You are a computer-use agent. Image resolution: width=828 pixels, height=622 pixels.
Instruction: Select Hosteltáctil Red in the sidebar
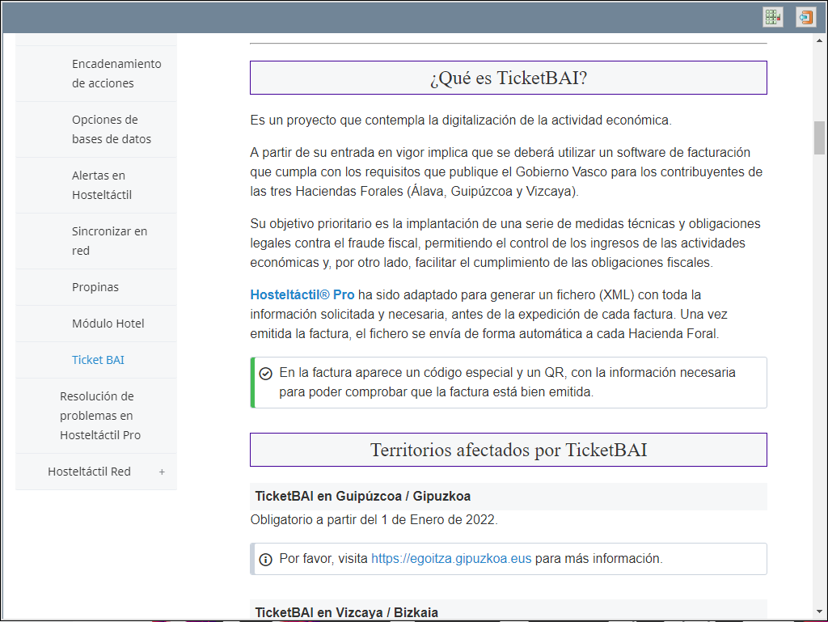pyautogui.click(x=89, y=472)
